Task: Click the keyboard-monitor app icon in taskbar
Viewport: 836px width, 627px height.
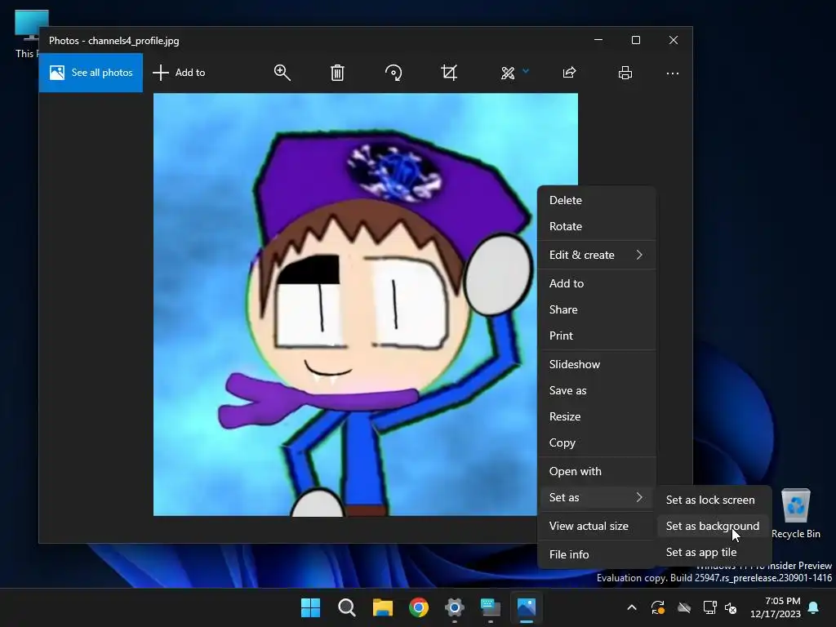Action: coord(491,607)
